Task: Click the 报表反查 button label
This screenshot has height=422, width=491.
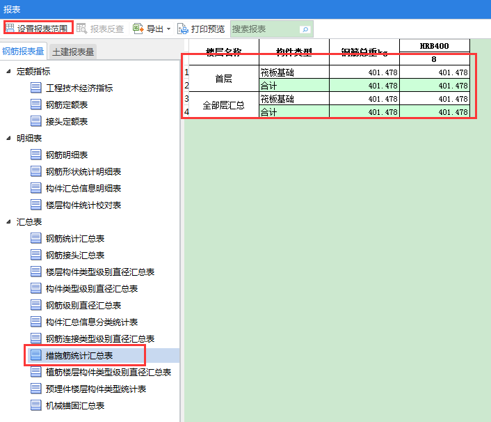Action: pos(107,29)
